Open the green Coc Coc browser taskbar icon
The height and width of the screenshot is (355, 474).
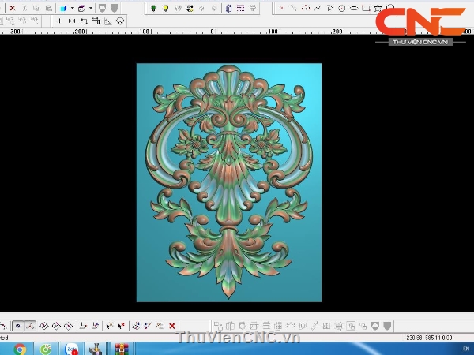[45, 349]
